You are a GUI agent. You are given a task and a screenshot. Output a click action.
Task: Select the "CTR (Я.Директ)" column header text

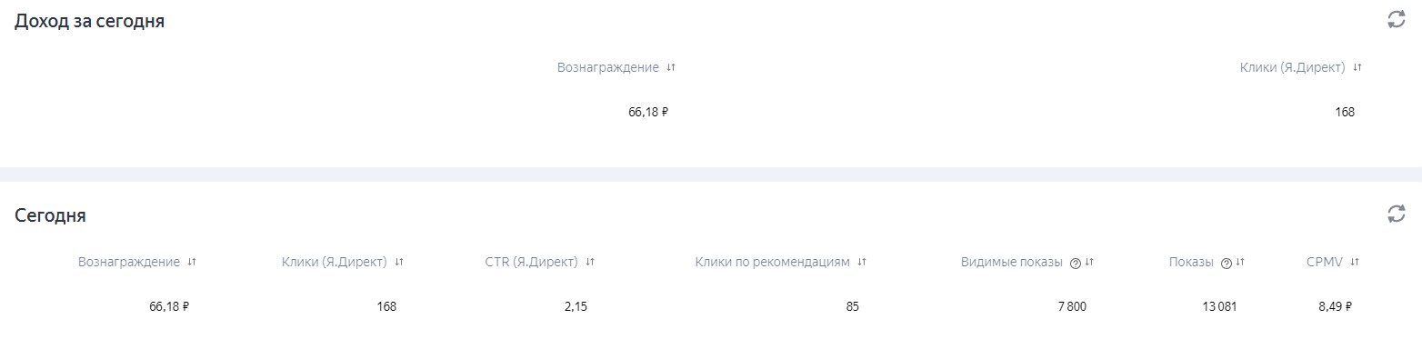(x=532, y=262)
